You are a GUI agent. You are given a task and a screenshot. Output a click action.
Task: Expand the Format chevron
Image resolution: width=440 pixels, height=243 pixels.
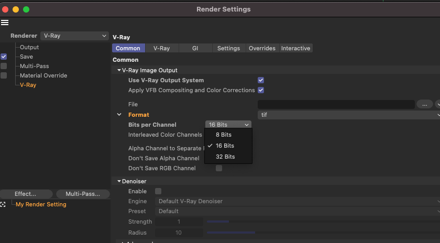(x=119, y=115)
